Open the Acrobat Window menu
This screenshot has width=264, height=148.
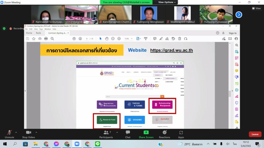click(x=47, y=29)
